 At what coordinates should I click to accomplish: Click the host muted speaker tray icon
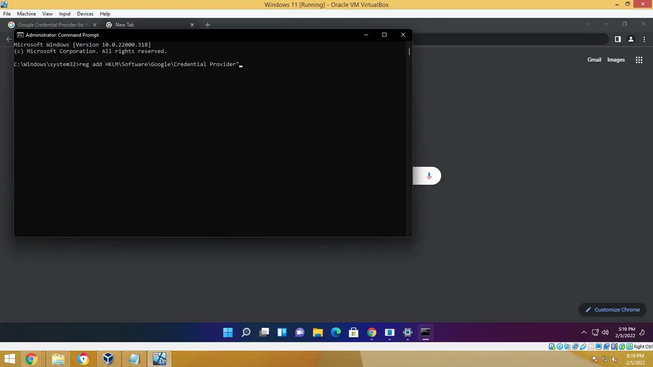click(x=615, y=359)
